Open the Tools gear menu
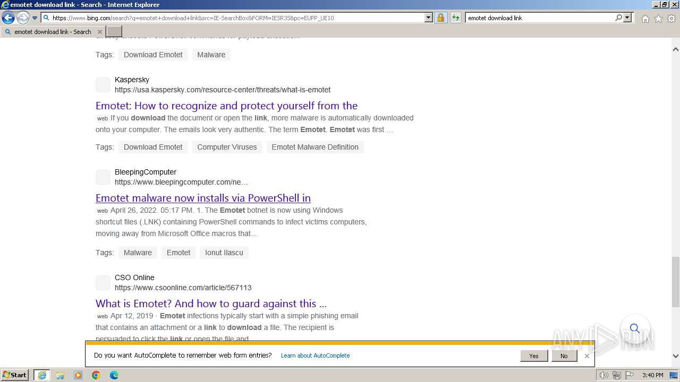Viewport: 680px width, 382px height. [671, 19]
